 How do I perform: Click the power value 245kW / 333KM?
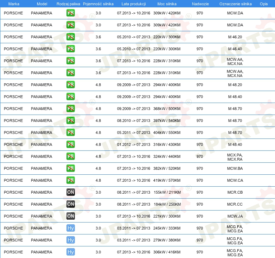pos(167,228)
